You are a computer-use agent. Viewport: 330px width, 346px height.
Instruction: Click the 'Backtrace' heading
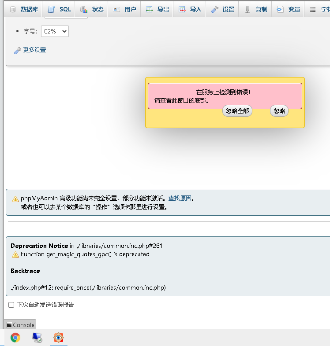tap(25, 271)
